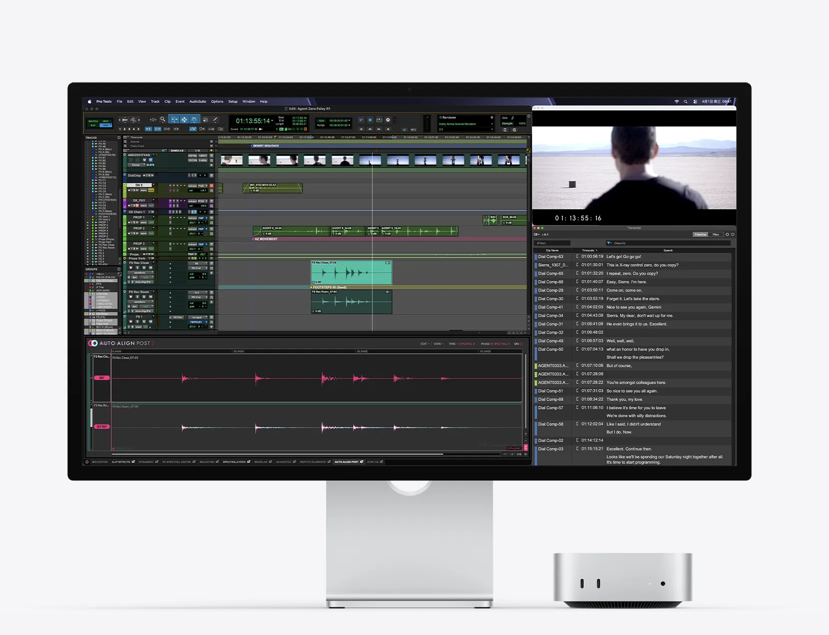The height and width of the screenshot is (635, 829).
Task: Mute the FS Rec Close track
Action: click(150, 267)
